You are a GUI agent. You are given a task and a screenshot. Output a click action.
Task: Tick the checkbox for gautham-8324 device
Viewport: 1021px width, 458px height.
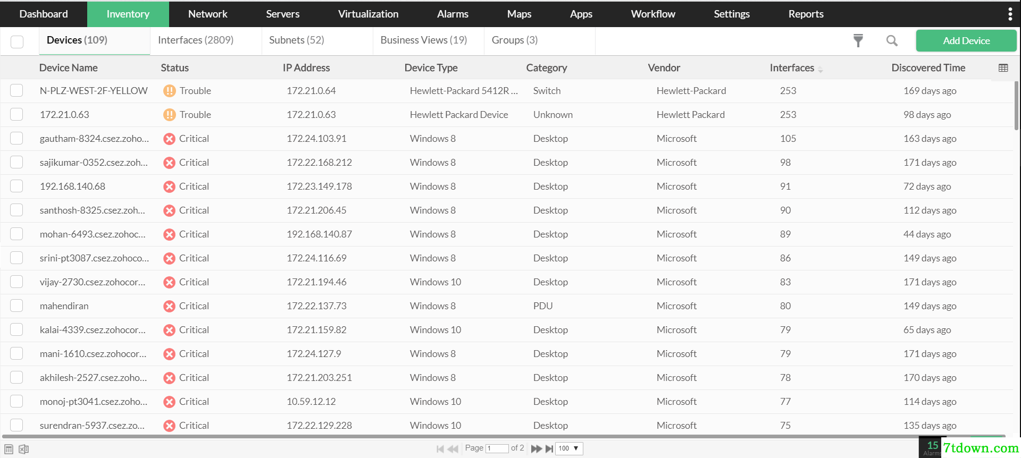click(16, 138)
